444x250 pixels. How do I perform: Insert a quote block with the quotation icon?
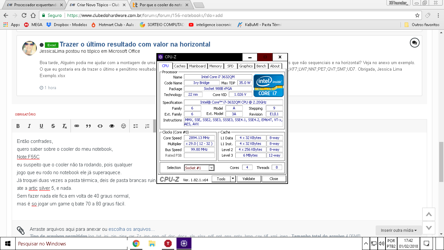coord(88,126)
